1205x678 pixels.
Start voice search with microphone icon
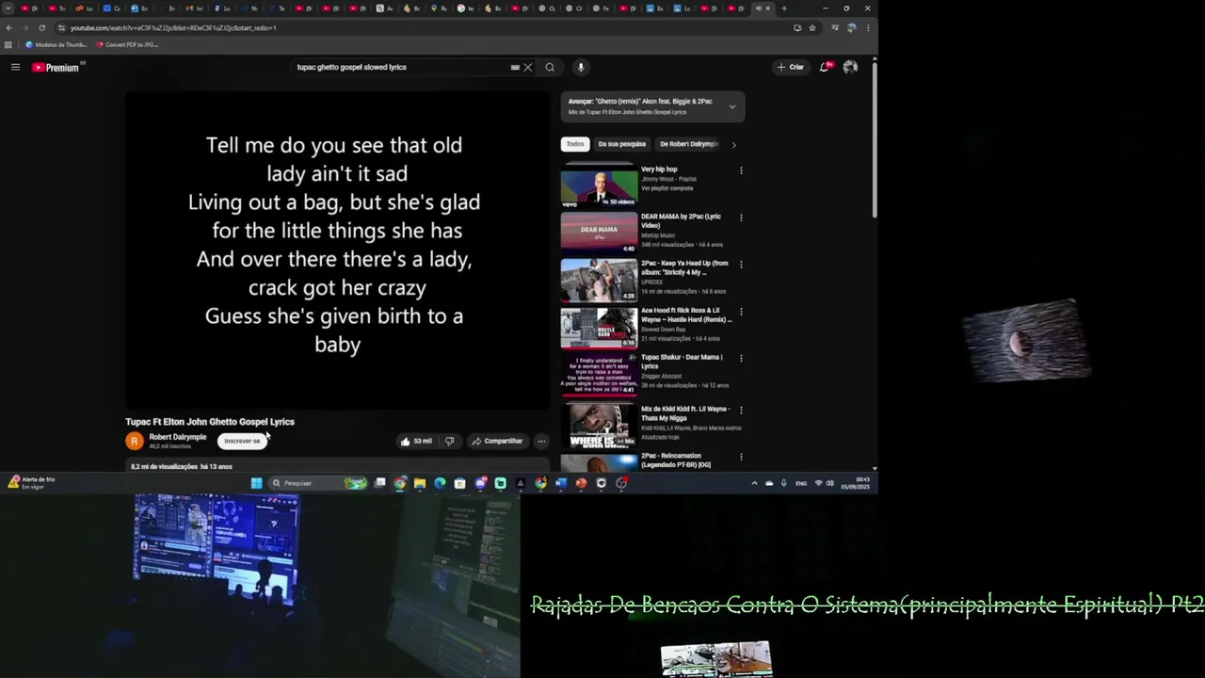coord(581,67)
